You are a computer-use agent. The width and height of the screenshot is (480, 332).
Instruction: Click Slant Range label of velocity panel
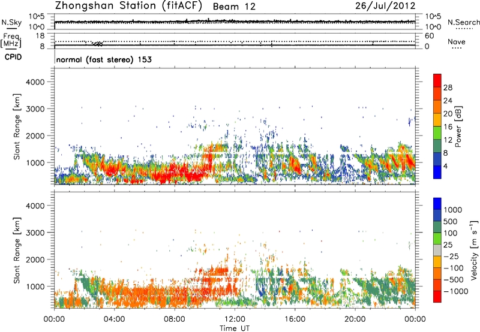(17, 250)
